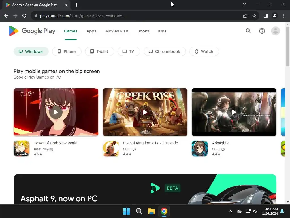Click the scrollbar down arrow
290x218 pixels.
(287, 202)
